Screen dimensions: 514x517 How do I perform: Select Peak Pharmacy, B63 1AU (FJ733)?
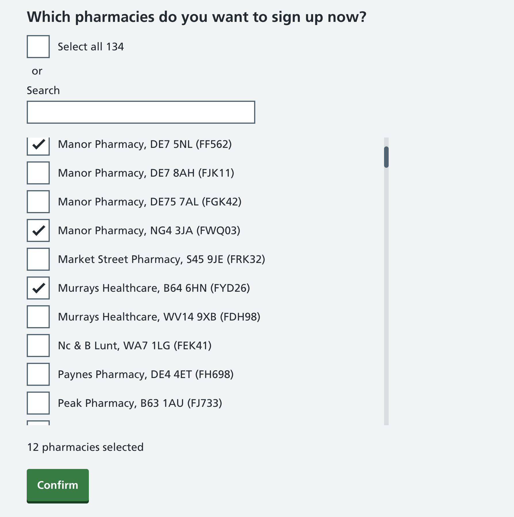click(38, 403)
